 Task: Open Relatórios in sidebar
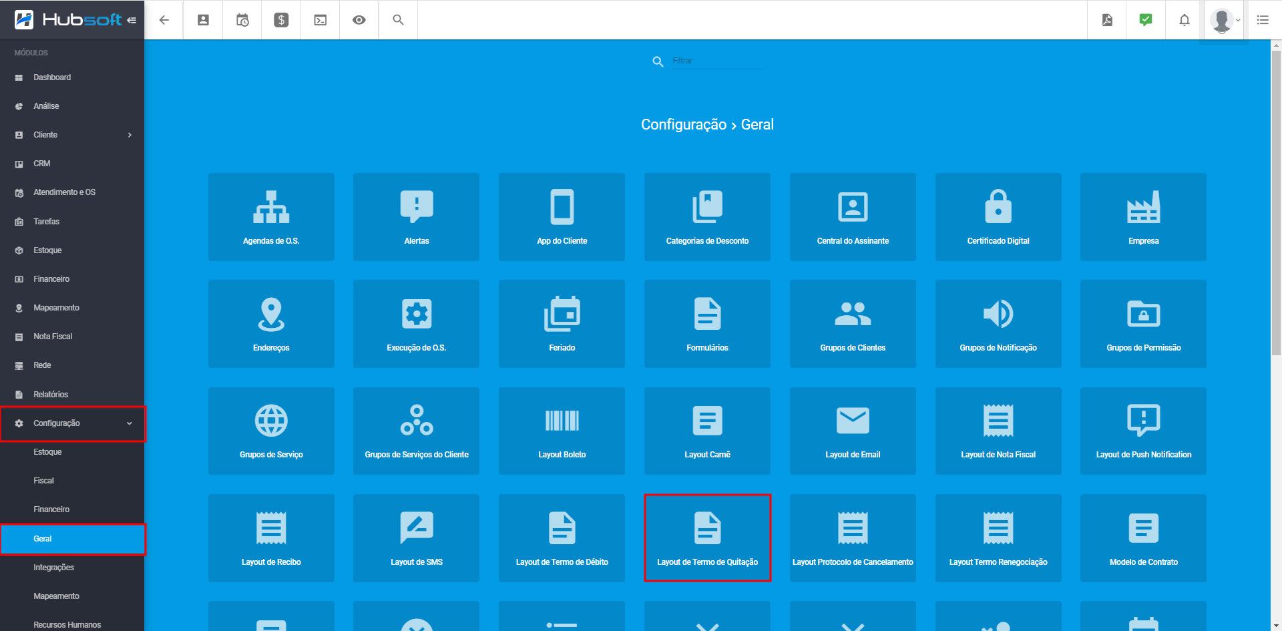[72, 395]
